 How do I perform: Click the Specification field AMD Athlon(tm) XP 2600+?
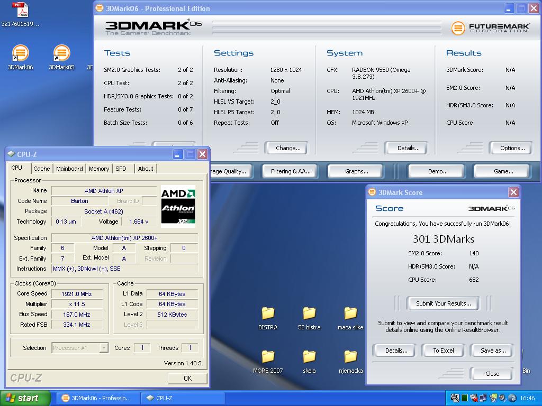click(x=124, y=238)
